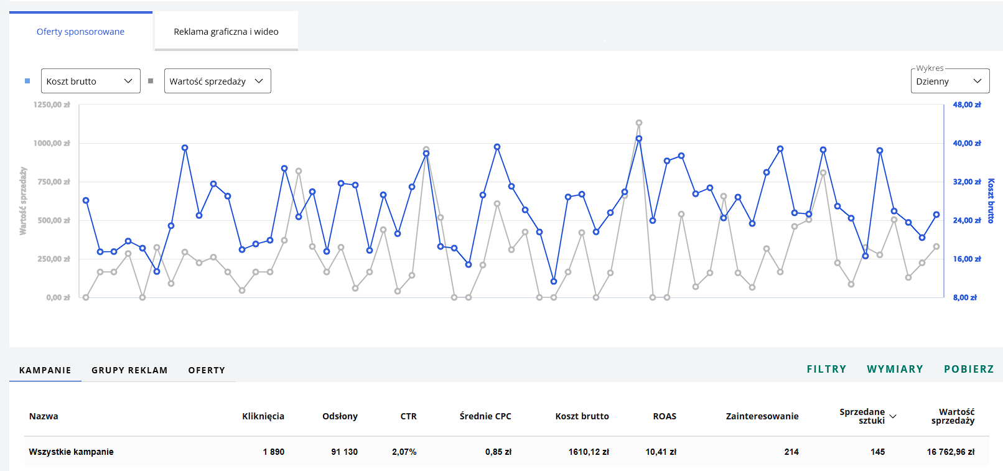Click the highest gray peak data point
The height and width of the screenshot is (471, 1003).
coord(639,123)
